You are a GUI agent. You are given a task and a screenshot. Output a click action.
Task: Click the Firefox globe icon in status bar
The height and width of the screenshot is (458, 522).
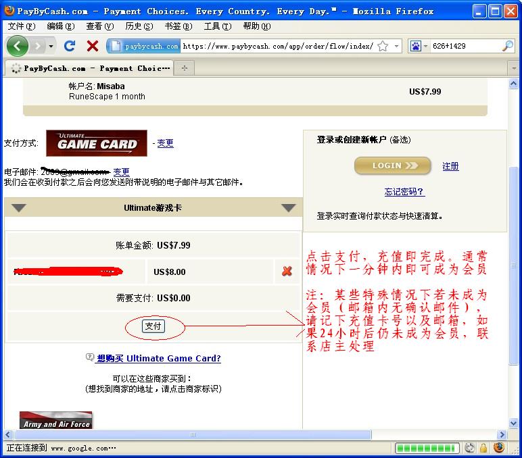499,448
